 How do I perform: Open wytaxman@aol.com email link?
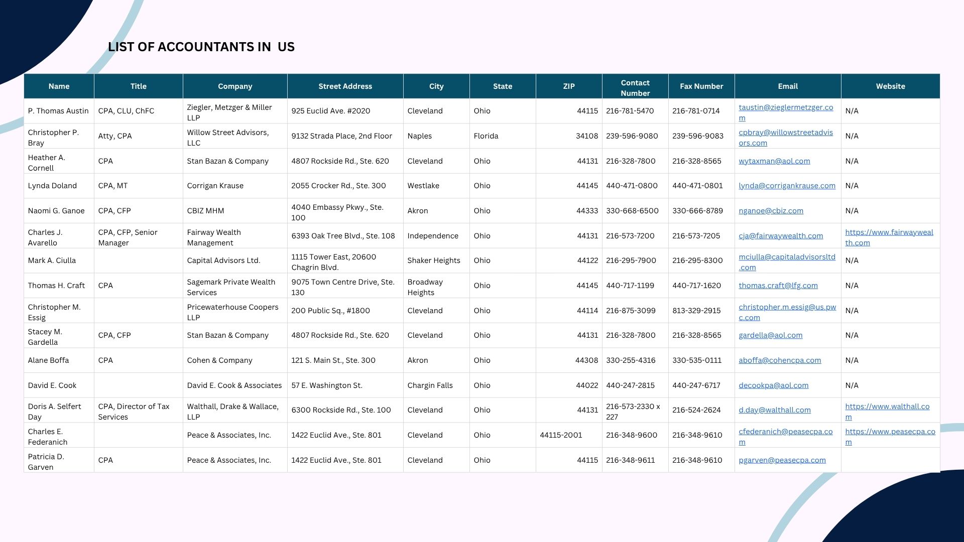774,161
